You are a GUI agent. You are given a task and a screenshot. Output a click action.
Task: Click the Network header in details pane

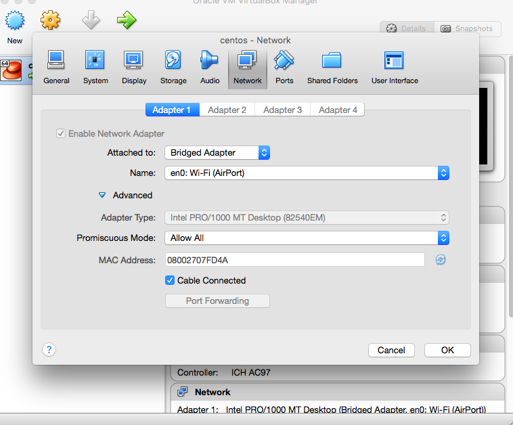pyautogui.click(x=213, y=392)
